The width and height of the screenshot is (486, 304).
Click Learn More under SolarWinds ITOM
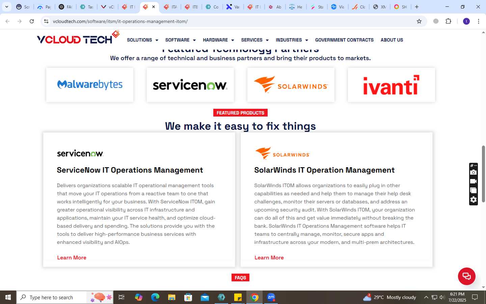269,258
